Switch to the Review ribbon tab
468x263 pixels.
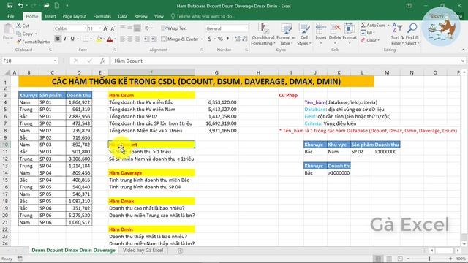[x=140, y=16]
